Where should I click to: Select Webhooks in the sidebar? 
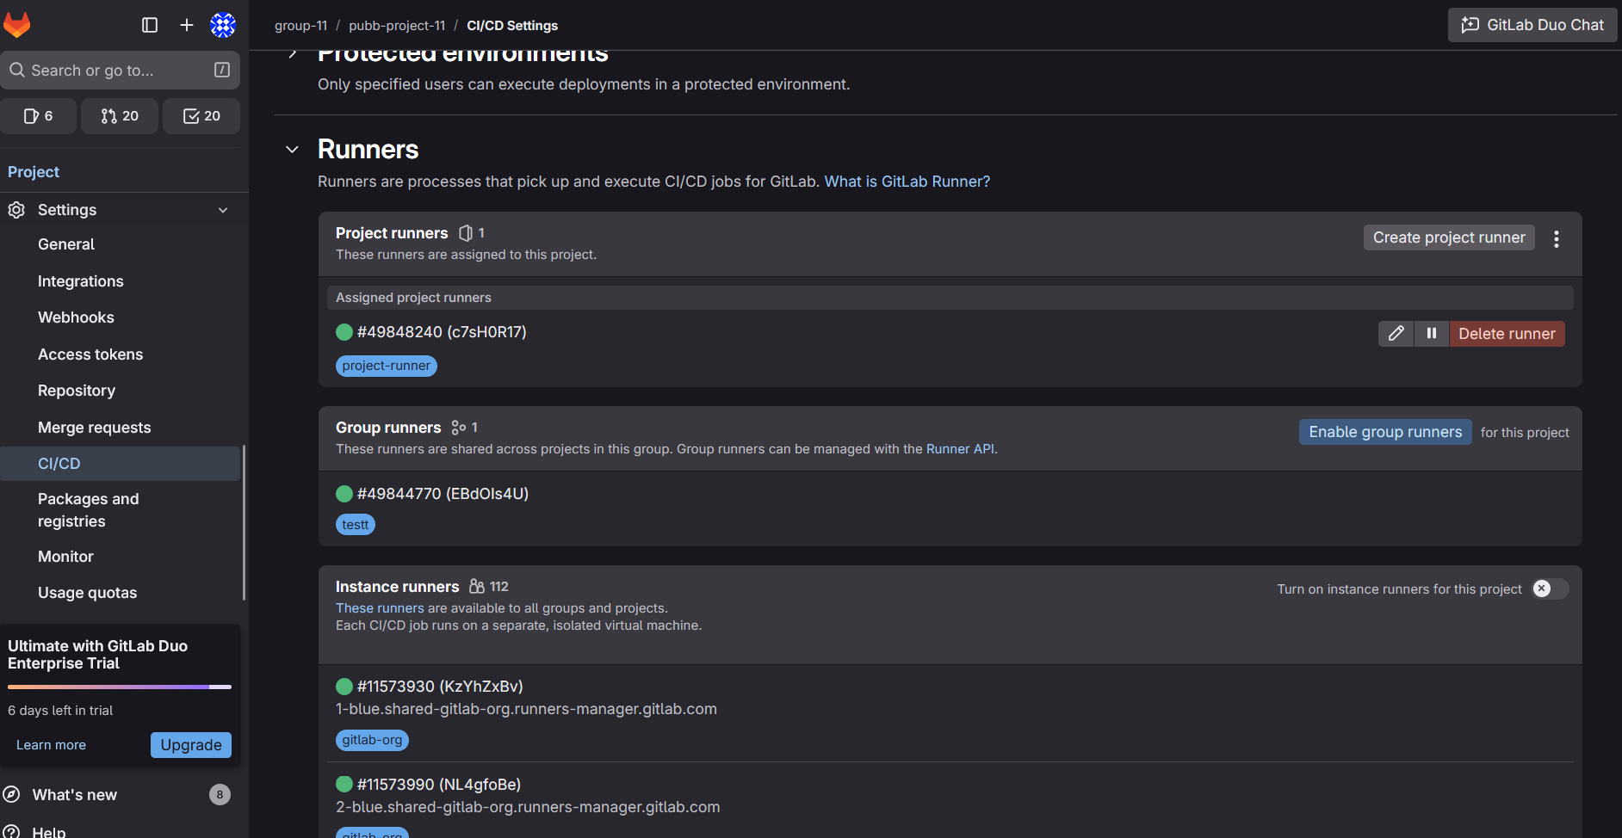pos(76,317)
